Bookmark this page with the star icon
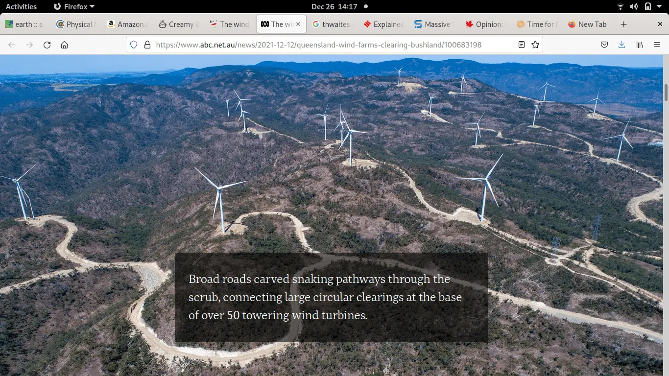The height and width of the screenshot is (376, 669). point(535,45)
